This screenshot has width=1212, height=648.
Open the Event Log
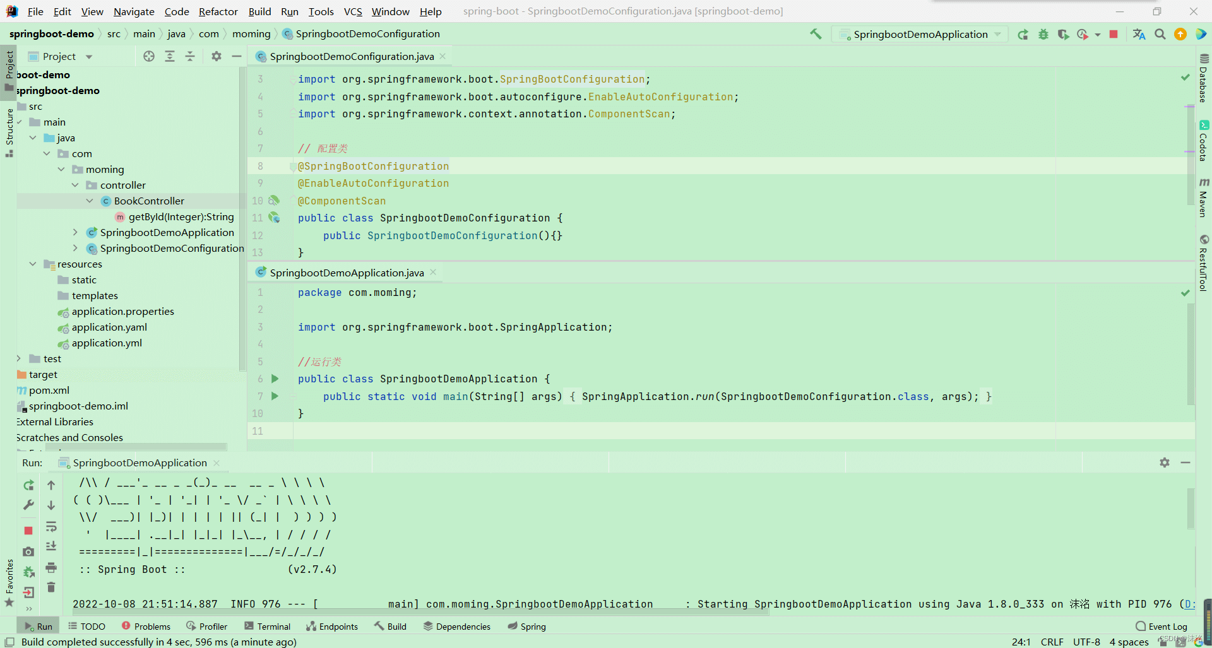pyautogui.click(x=1161, y=627)
